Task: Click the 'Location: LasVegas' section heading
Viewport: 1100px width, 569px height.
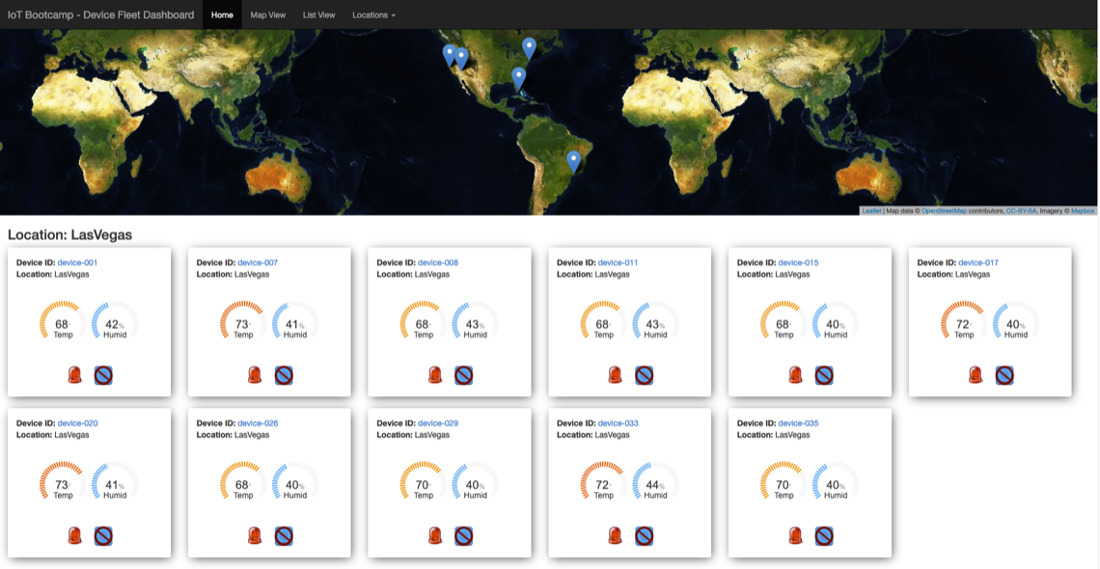Action: coord(69,234)
